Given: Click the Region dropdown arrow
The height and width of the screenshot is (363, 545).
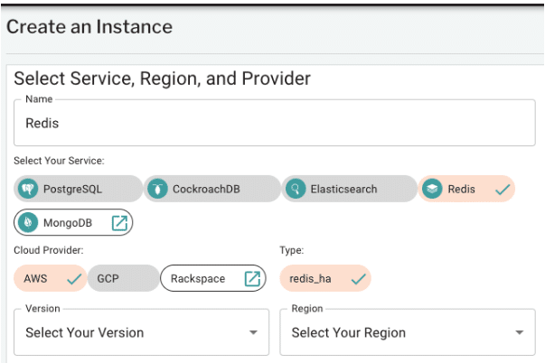Looking at the screenshot, I should 519,332.
